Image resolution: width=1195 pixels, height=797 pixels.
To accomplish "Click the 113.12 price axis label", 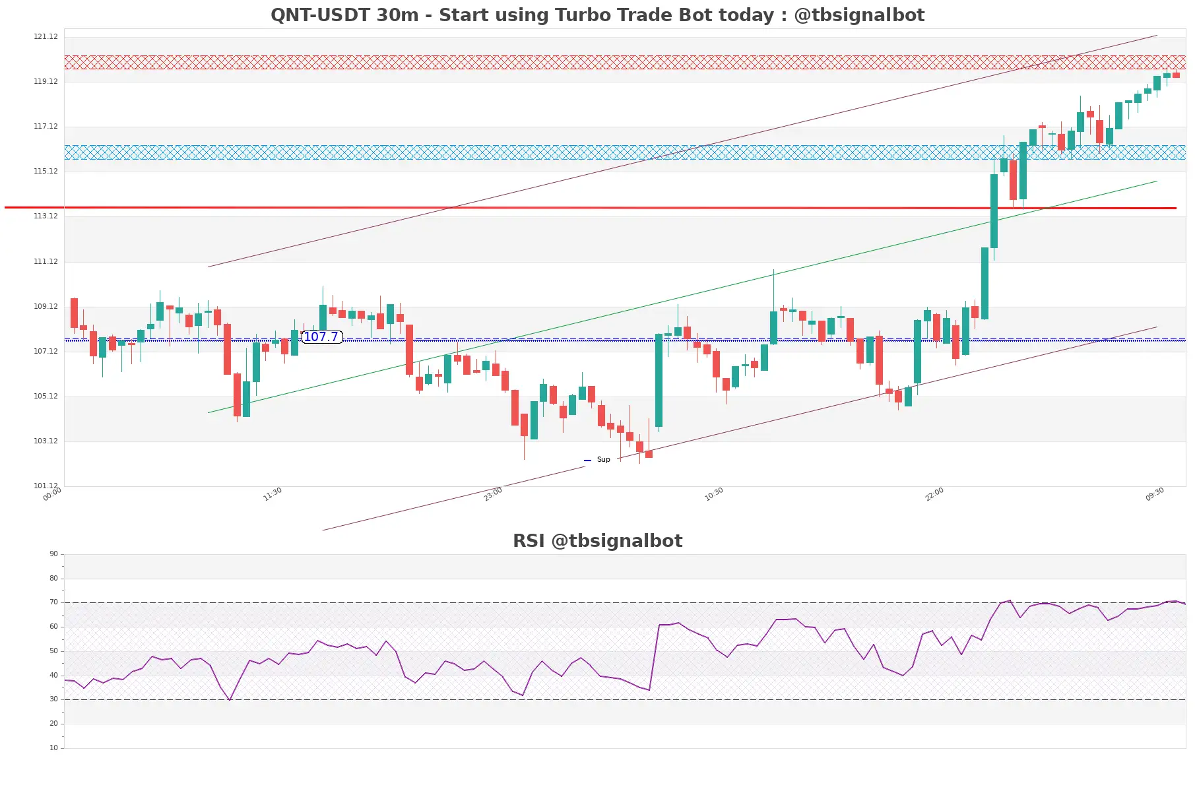I will tap(46, 216).
